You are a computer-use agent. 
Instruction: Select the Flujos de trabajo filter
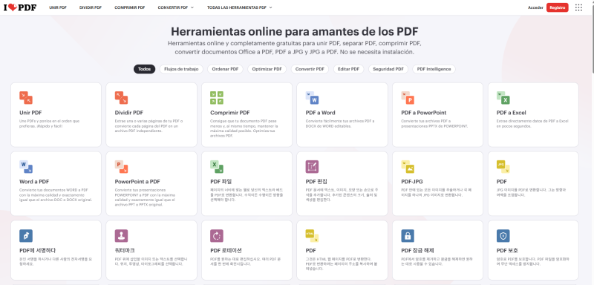tap(181, 69)
